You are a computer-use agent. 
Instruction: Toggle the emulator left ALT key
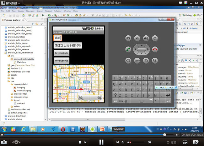tap(115, 101)
